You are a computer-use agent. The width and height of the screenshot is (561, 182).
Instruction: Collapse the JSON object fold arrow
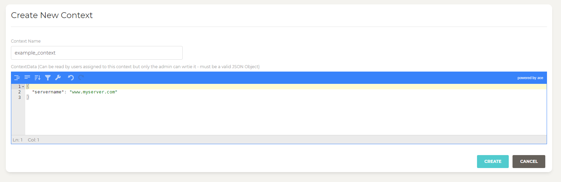coord(23,87)
